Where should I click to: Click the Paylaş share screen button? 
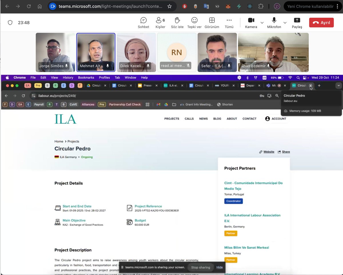297,23
